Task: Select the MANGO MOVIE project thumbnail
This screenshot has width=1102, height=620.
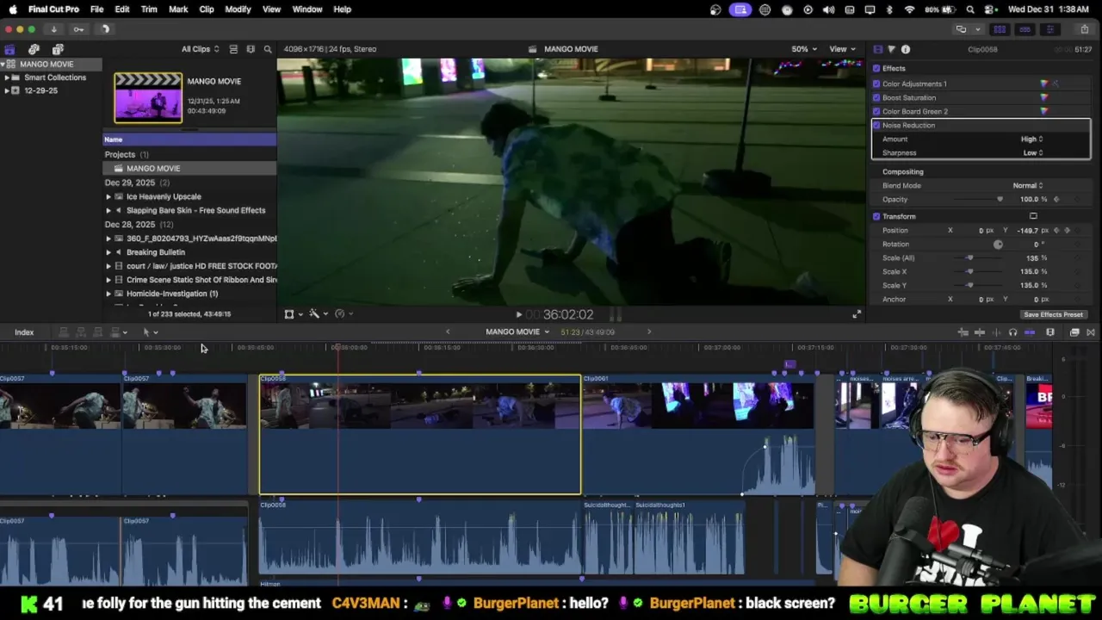Action: (148, 97)
